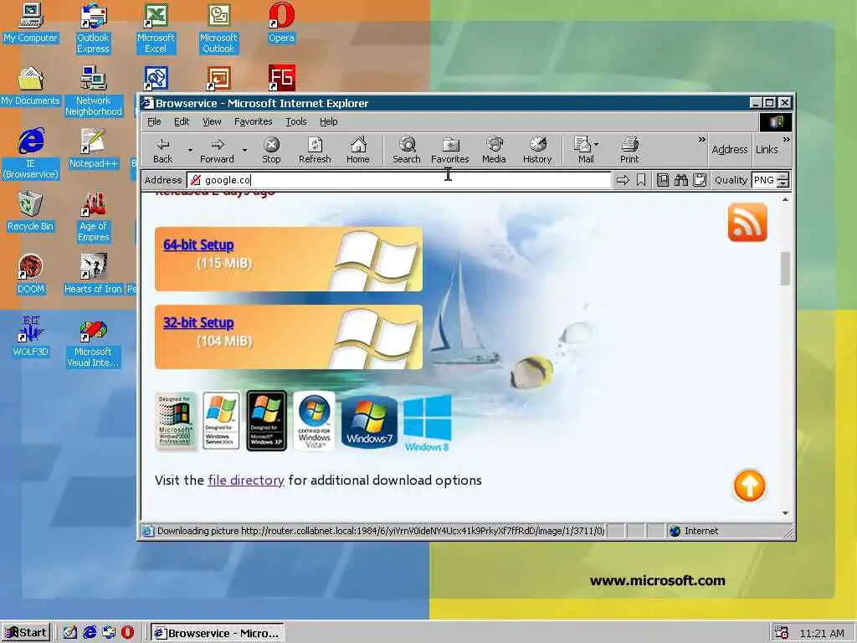Select the IE (Browservice) desktop icon

click(31, 154)
